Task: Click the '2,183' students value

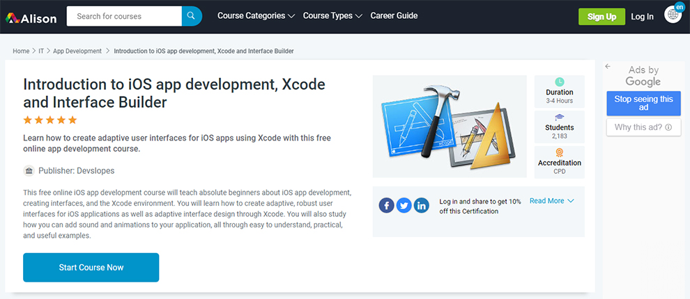Action: click(559, 136)
